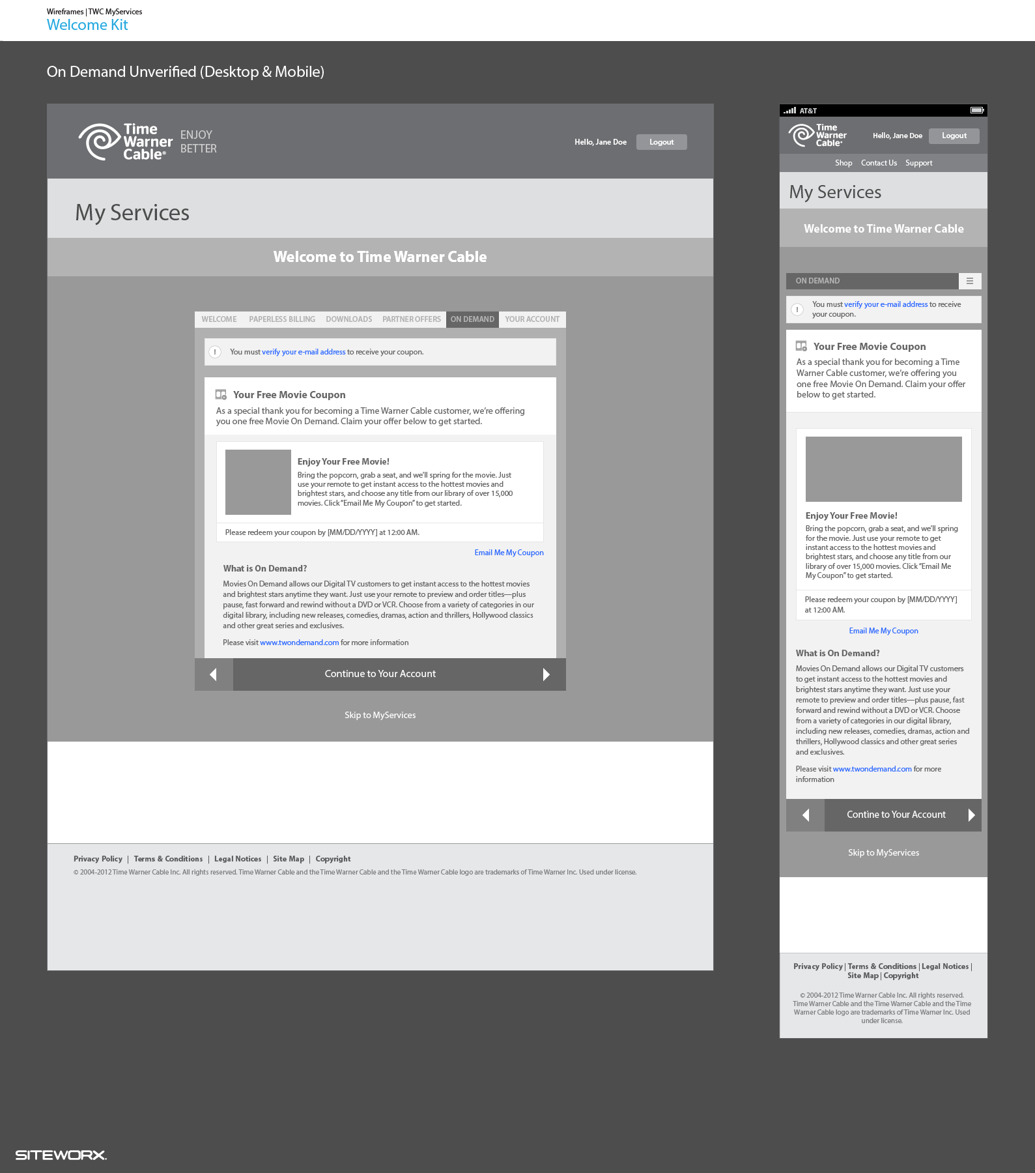Click desktop verify your e-mail address link

[304, 352]
